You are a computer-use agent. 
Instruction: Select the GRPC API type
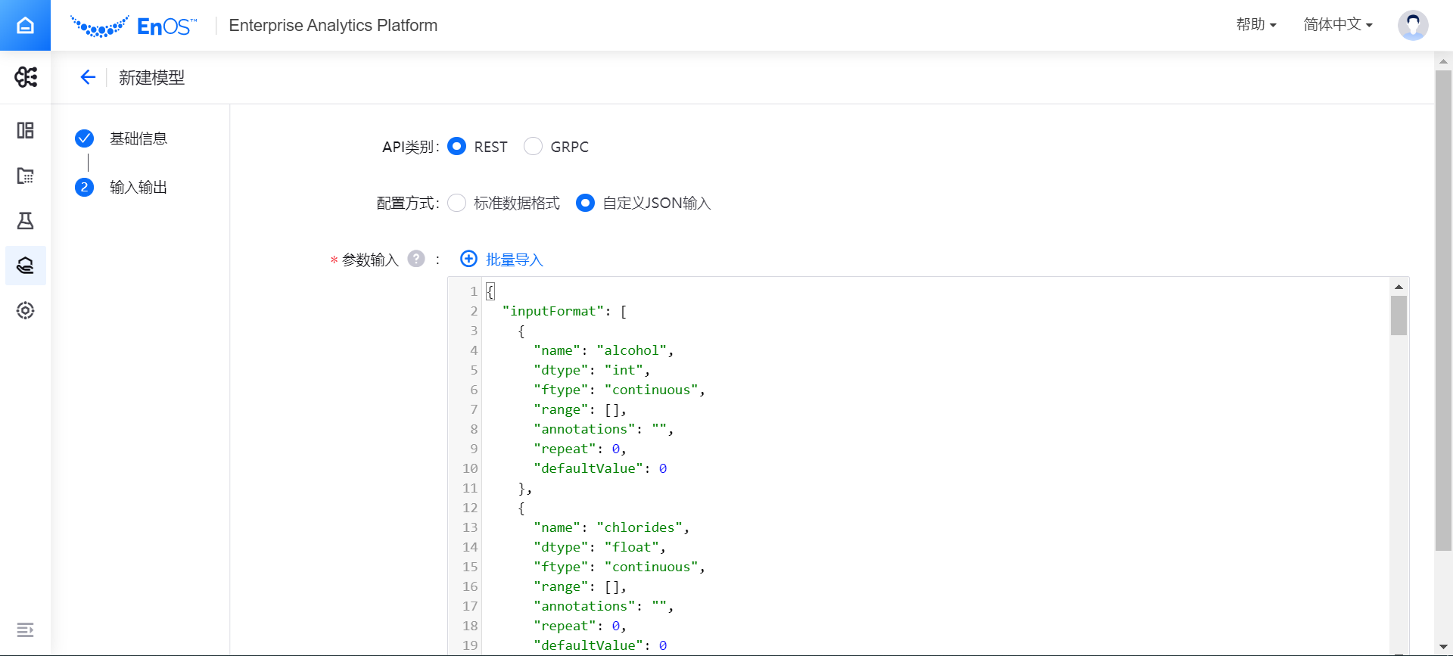(533, 146)
